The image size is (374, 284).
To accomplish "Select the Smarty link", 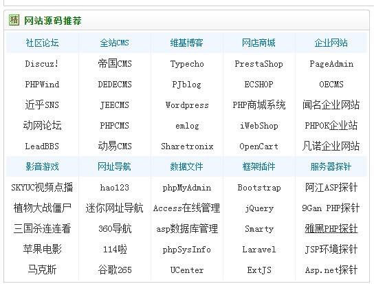I will click(259, 229).
